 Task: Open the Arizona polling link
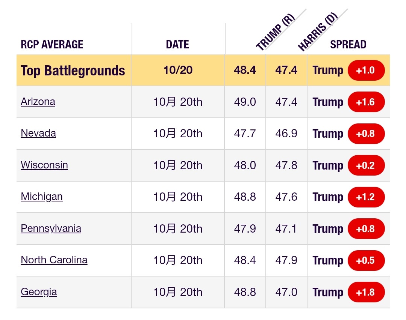click(x=38, y=102)
